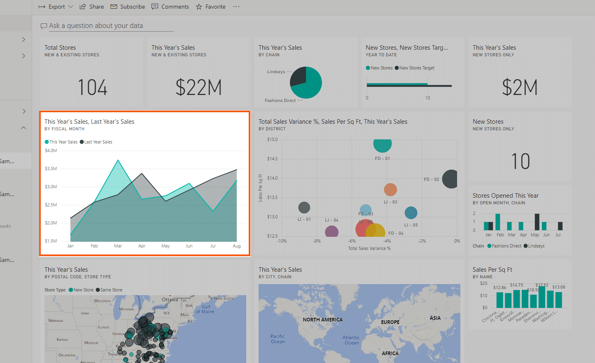Expand the top chevron in the left sidebar
This screenshot has height=363, width=595.
click(x=23, y=39)
